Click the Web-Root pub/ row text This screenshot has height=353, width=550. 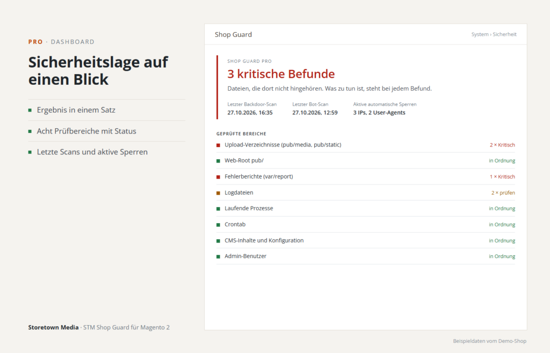244,160
